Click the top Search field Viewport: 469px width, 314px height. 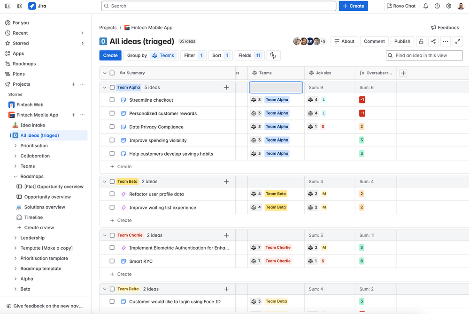[219, 6]
